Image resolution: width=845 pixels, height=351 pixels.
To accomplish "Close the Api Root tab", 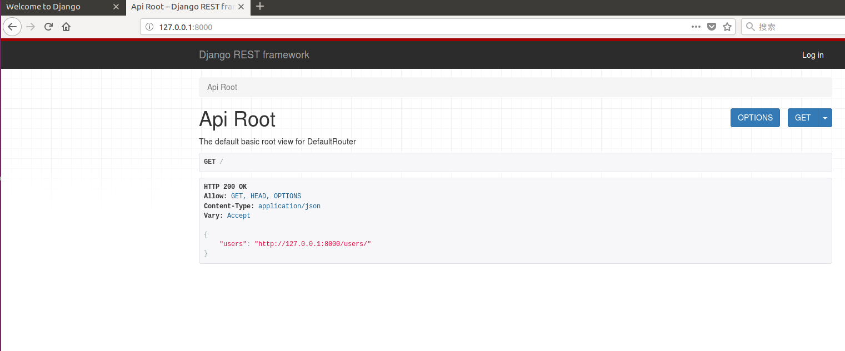I will click(x=242, y=7).
